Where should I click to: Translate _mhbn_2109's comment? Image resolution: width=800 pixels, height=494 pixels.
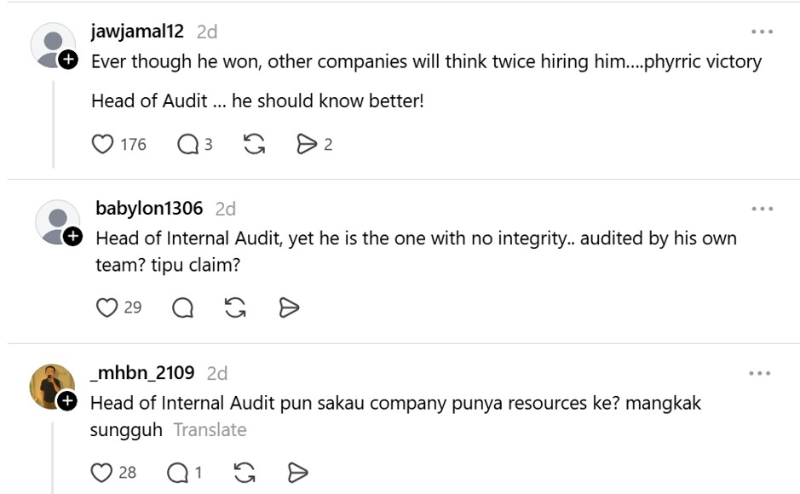pos(210,430)
